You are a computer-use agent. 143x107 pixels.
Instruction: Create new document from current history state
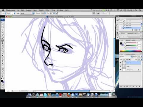[133, 30]
